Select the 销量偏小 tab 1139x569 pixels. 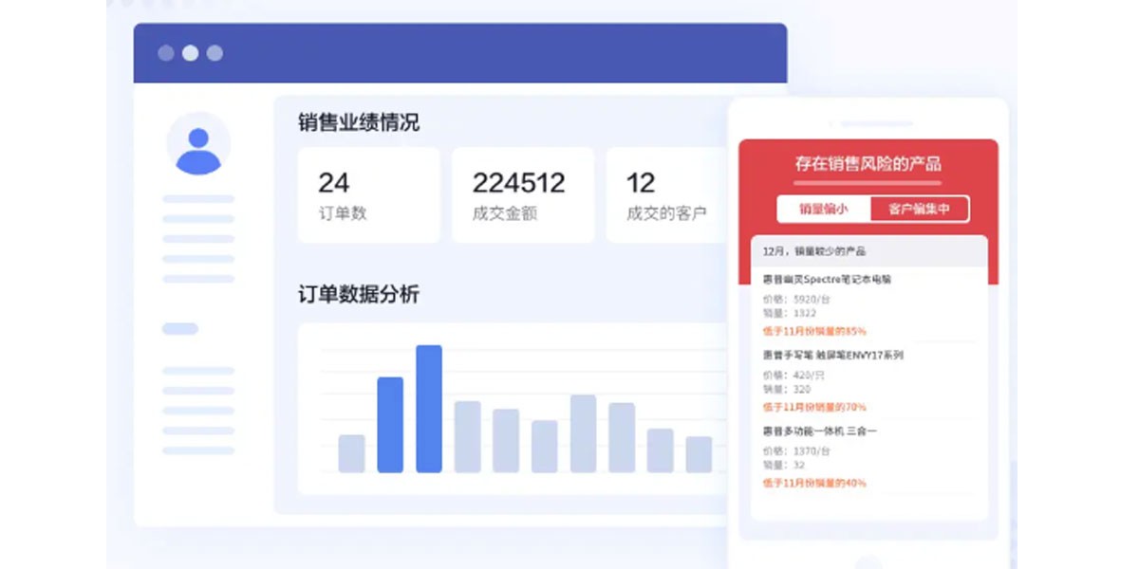[824, 209]
